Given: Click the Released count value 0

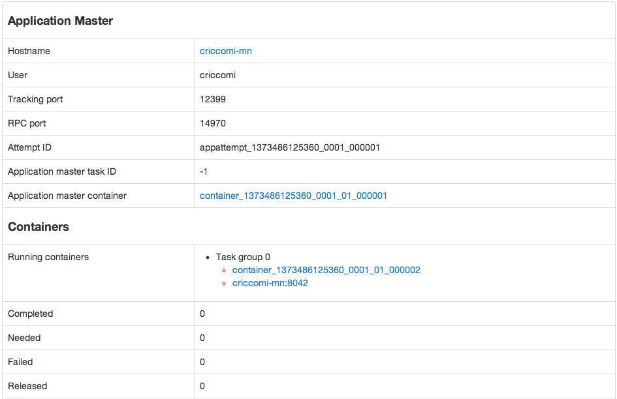Looking at the screenshot, I should tap(202, 386).
